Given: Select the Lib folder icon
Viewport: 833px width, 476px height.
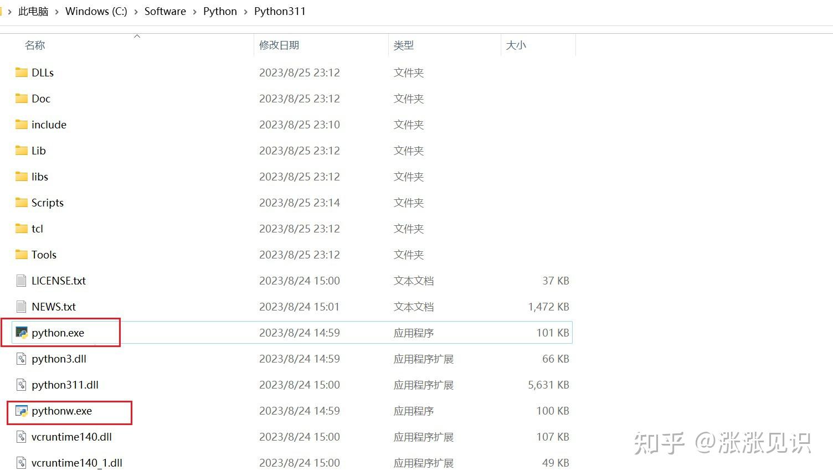Looking at the screenshot, I should tap(22, 151).
